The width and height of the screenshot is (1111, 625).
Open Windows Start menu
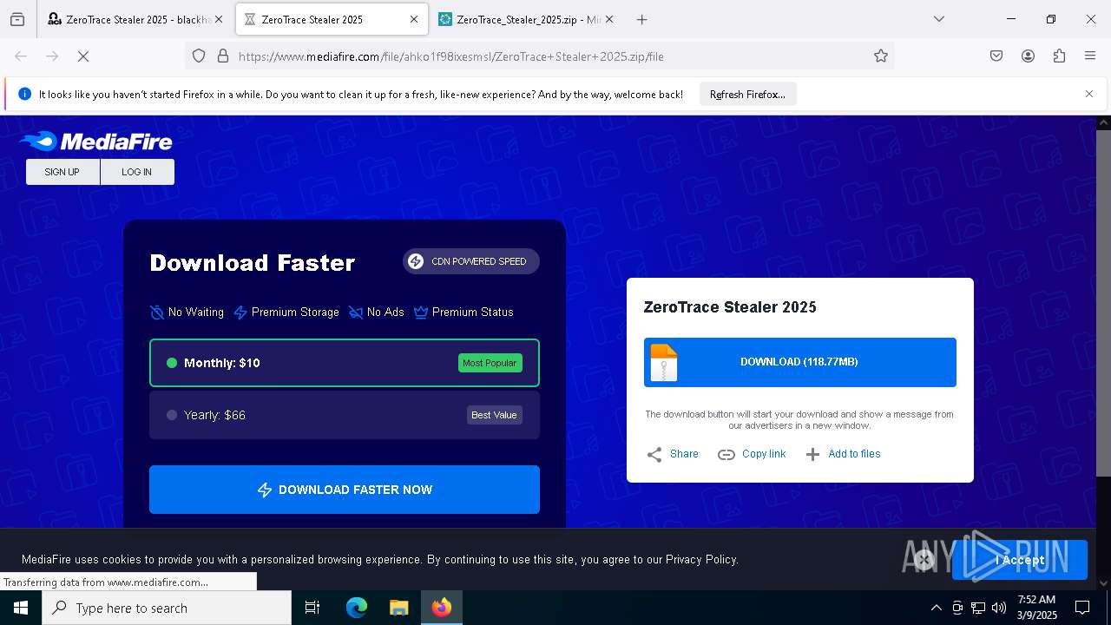coord(21,608)
